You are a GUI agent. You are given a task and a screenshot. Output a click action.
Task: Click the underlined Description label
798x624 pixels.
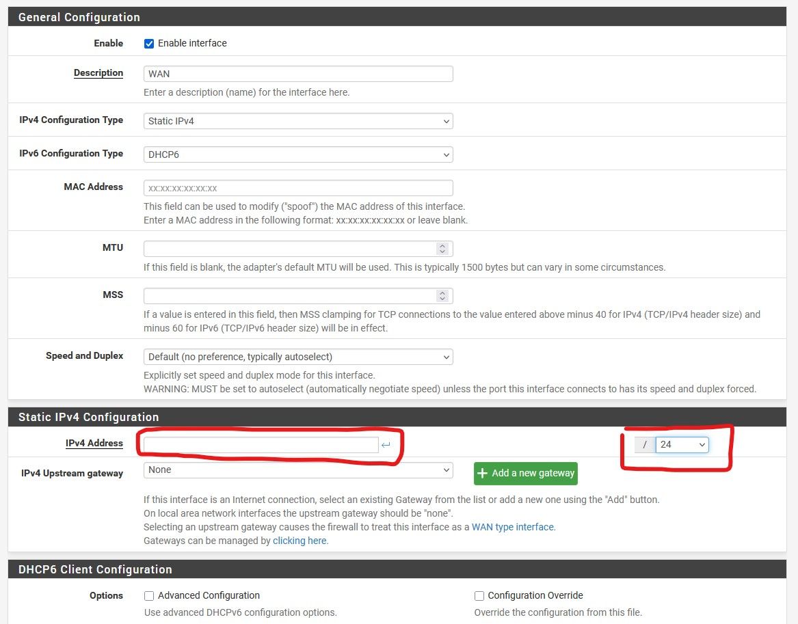point(98,73)
